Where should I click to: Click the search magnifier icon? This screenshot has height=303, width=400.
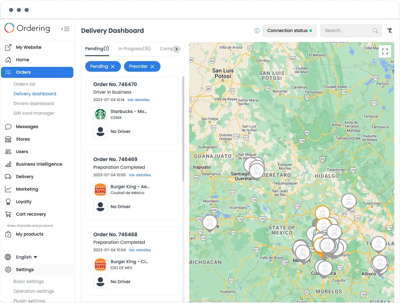tap(375, 30)
